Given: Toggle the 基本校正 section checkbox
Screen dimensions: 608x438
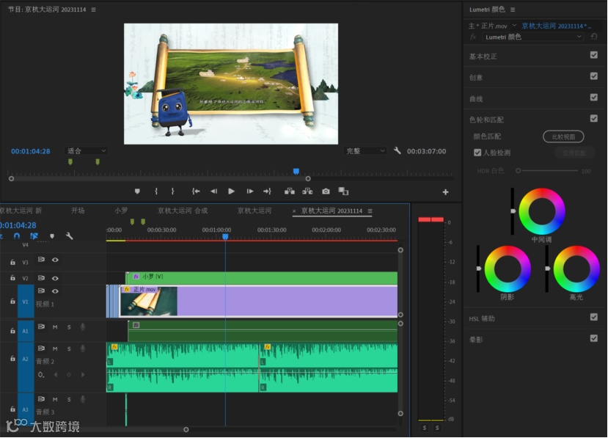Looking at the screenshot, I should (593, 55).
